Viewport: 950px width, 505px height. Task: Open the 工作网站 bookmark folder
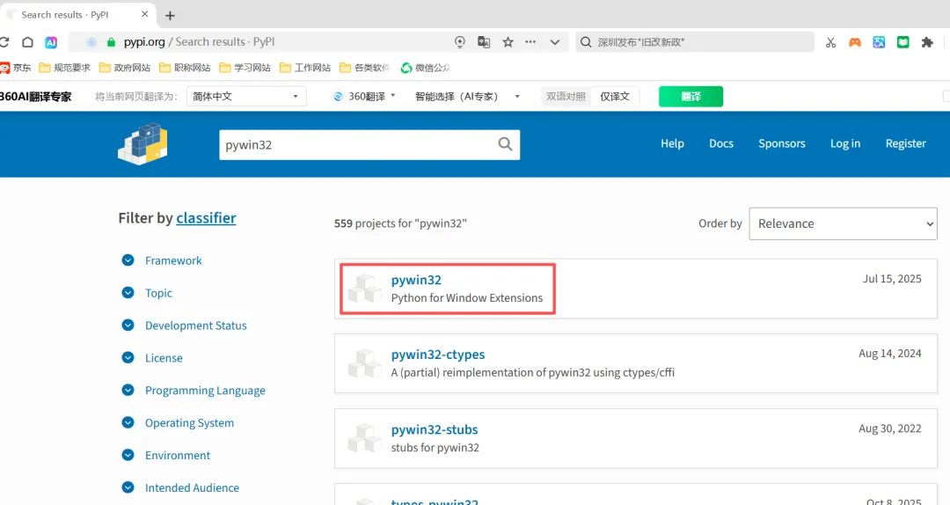pos(304,67)
